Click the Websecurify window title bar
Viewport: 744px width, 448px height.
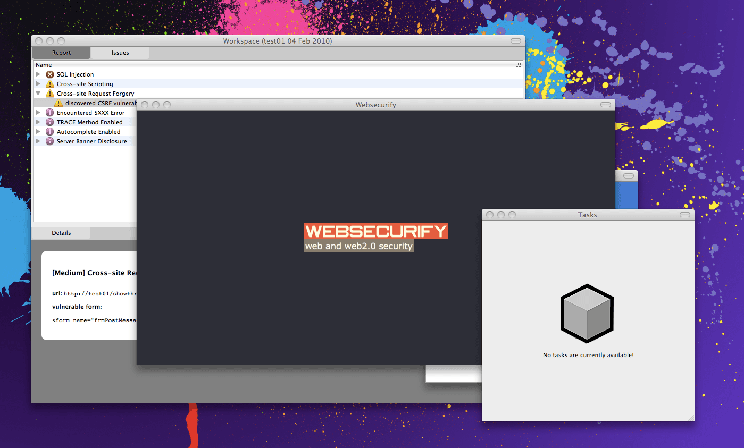pyautogui.click(x=376, y=105)
